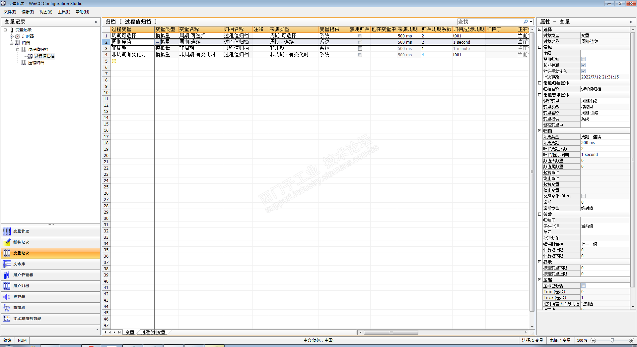Go to previous sheet tab arrow
This screenshot has width=637, height=347.
tap(110, 332)
